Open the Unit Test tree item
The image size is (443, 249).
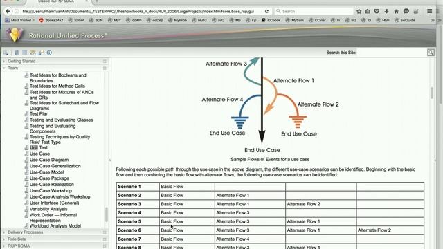click(39, 147)
